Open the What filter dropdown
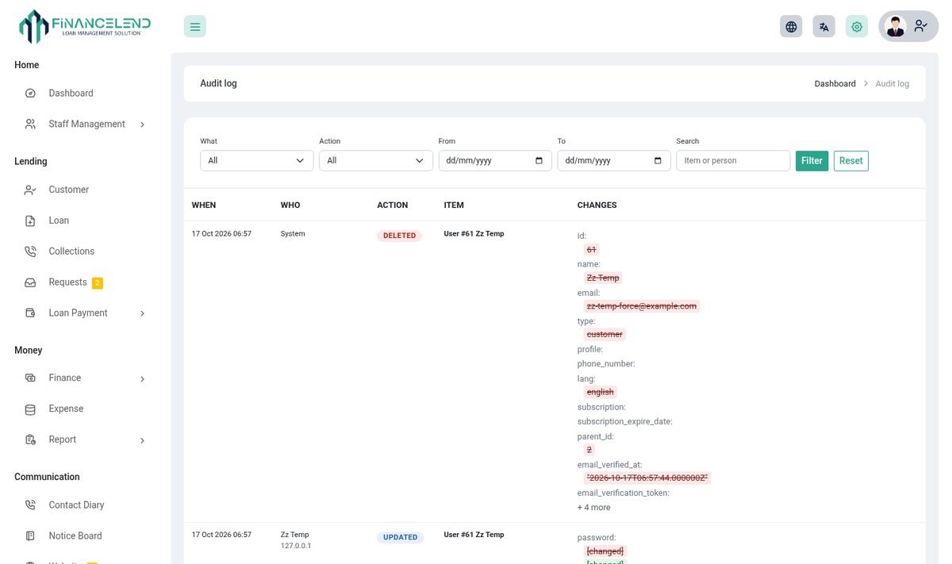The height and width of the screenshot is (564, 952). [x=257, y=160]
